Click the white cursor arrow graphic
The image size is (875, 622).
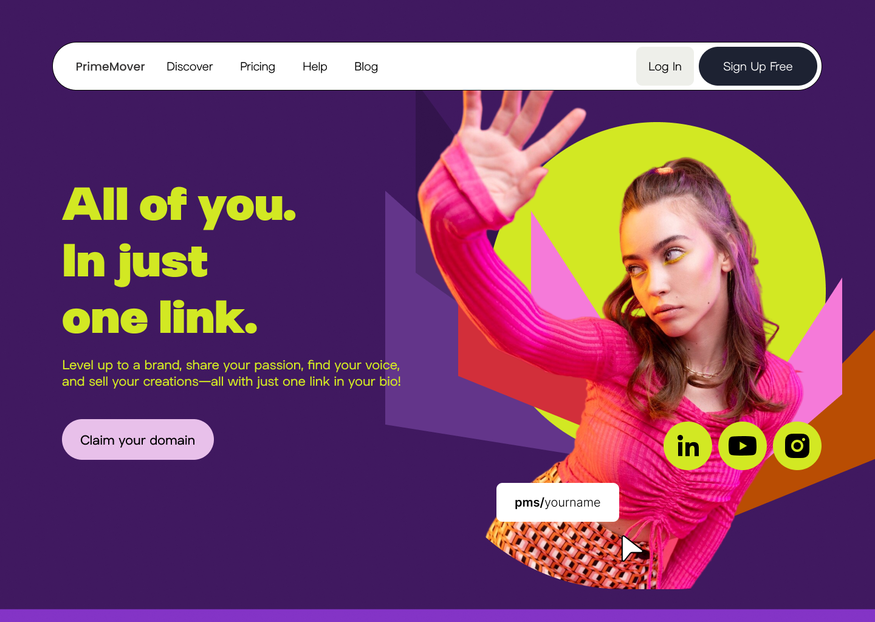click(632, 549)
